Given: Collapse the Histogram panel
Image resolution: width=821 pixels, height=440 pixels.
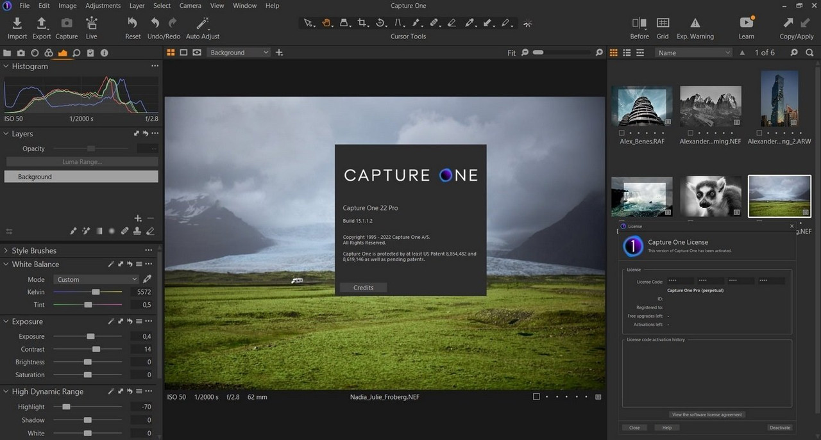Looking at the screenshot, I should 6,66.
